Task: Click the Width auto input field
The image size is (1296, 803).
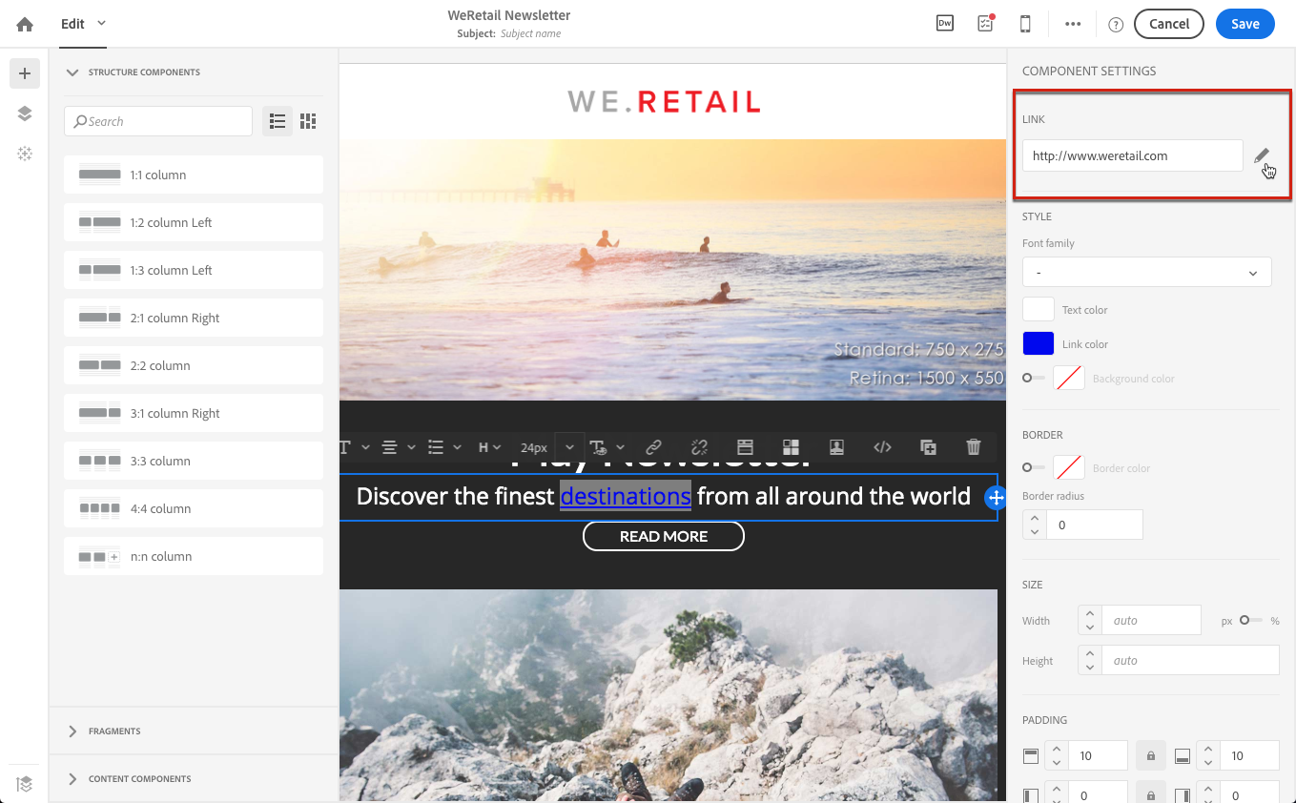Action: click(1151, 620)
